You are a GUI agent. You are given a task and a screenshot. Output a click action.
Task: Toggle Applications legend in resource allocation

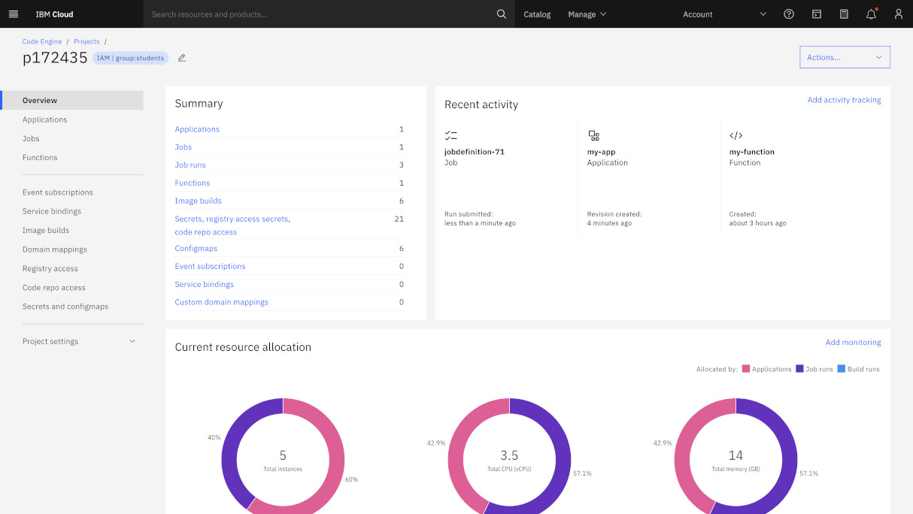pyautogui.click(x=766, y=369)
